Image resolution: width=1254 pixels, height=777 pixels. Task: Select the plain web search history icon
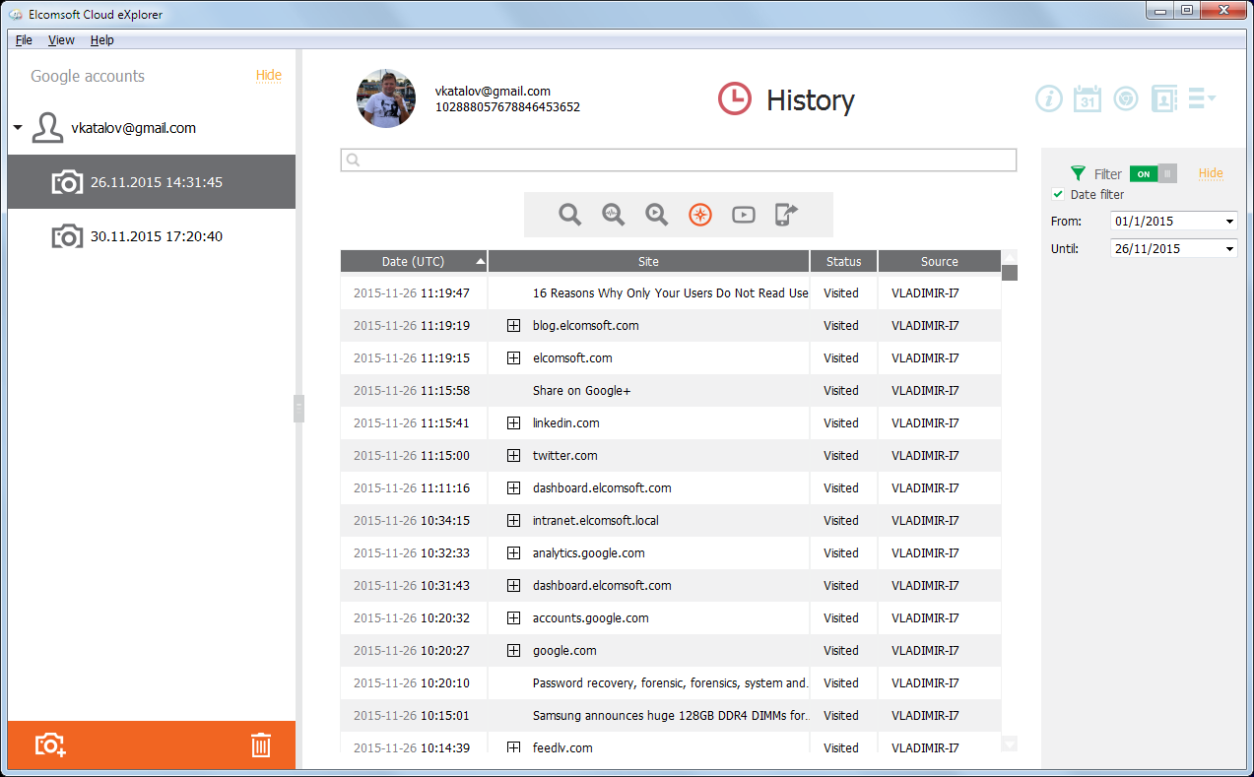coord(569,214)
